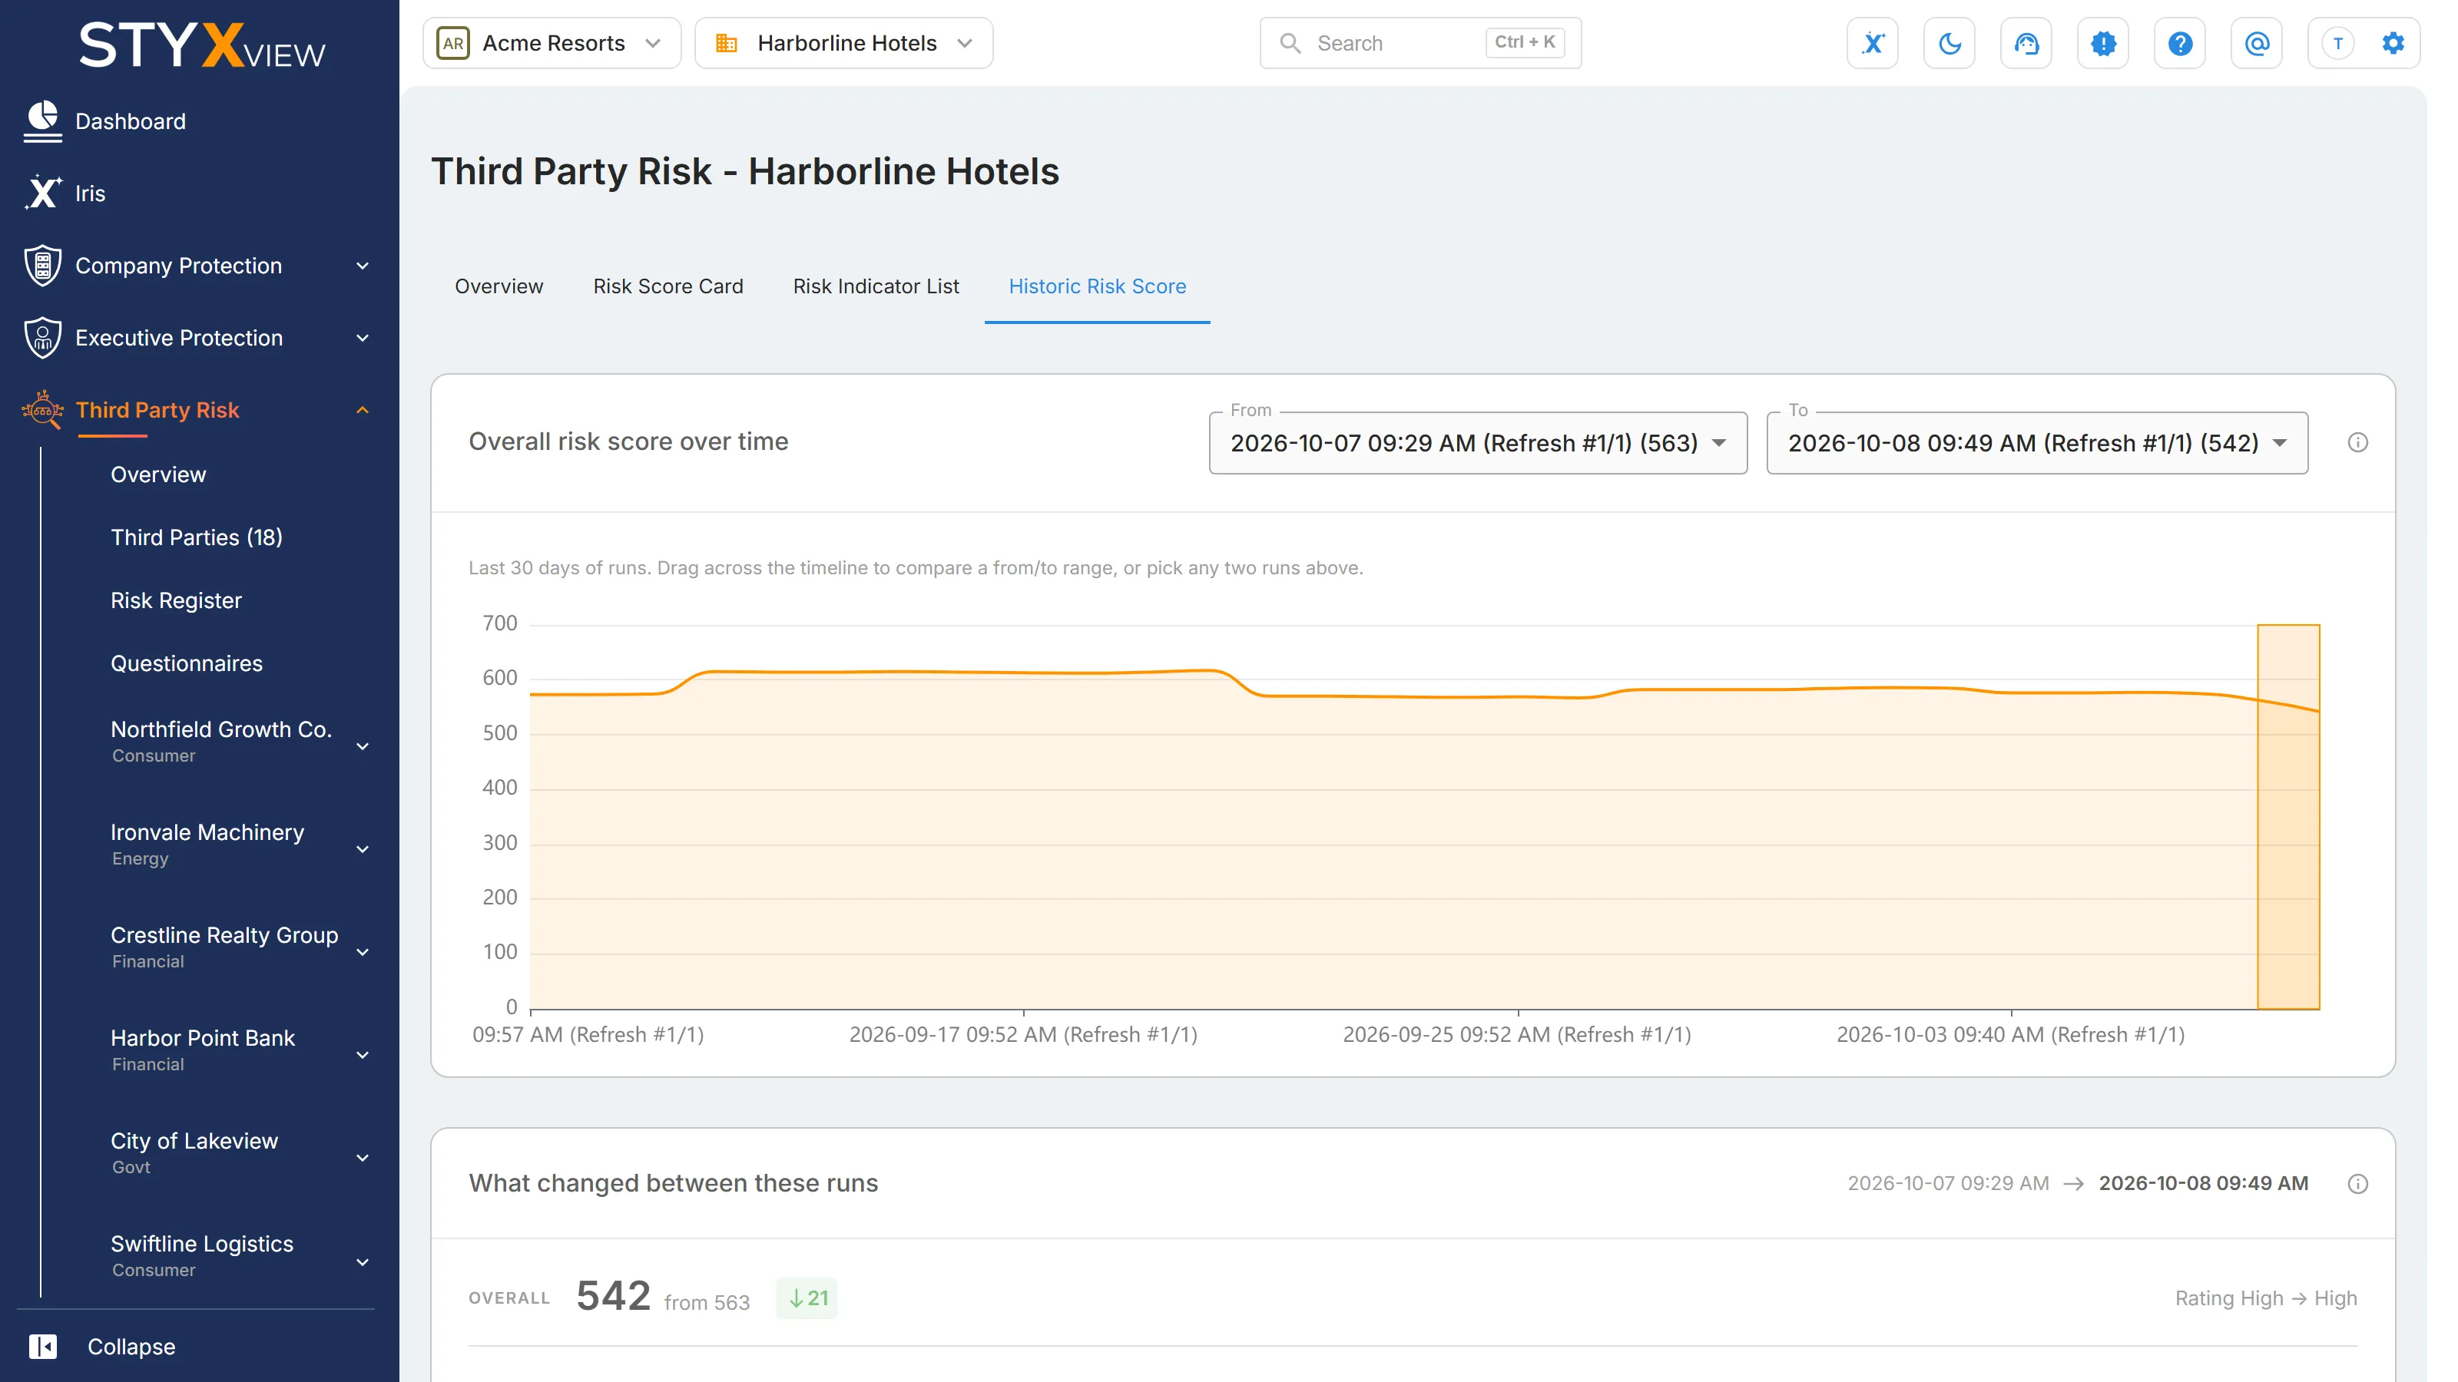Open City of Lakeview third party
Viewport: 2458px width, 1382px height.
(194, 1153)
